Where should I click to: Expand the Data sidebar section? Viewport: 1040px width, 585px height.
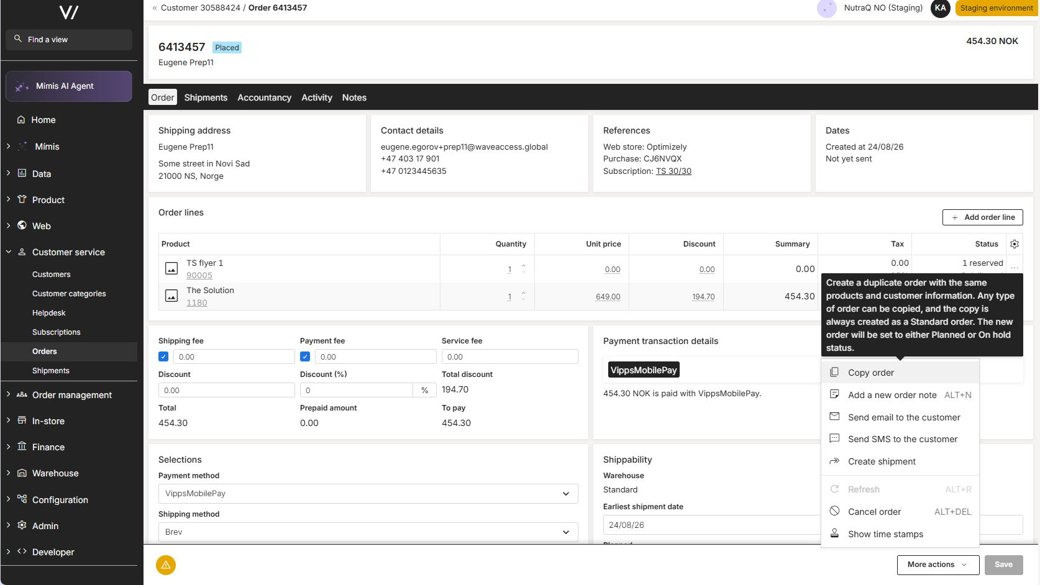pos(8,173)
